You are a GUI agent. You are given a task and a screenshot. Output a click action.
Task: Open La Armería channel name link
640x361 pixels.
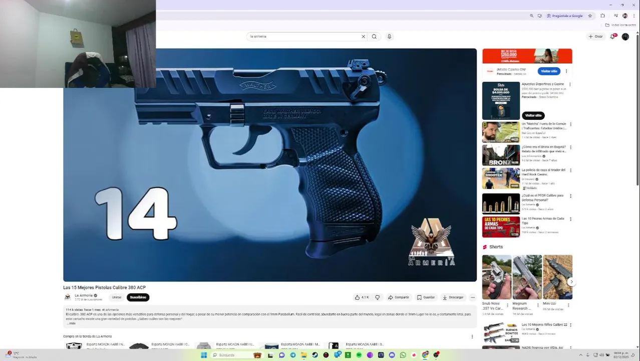[x=84, y=295]
